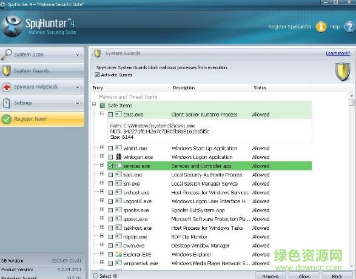Click the winlogon.exe process icon
This screenshot has height=279, width=356.
click(x=118, y=156)
